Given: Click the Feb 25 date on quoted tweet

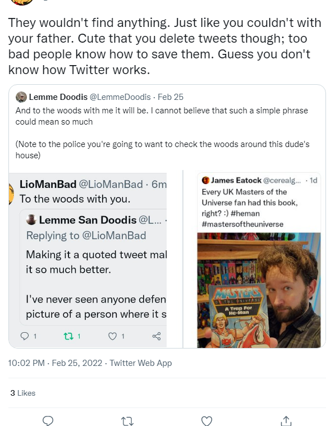Looking at the screenshot, I should pyautogui.click(x=171, y=97).
